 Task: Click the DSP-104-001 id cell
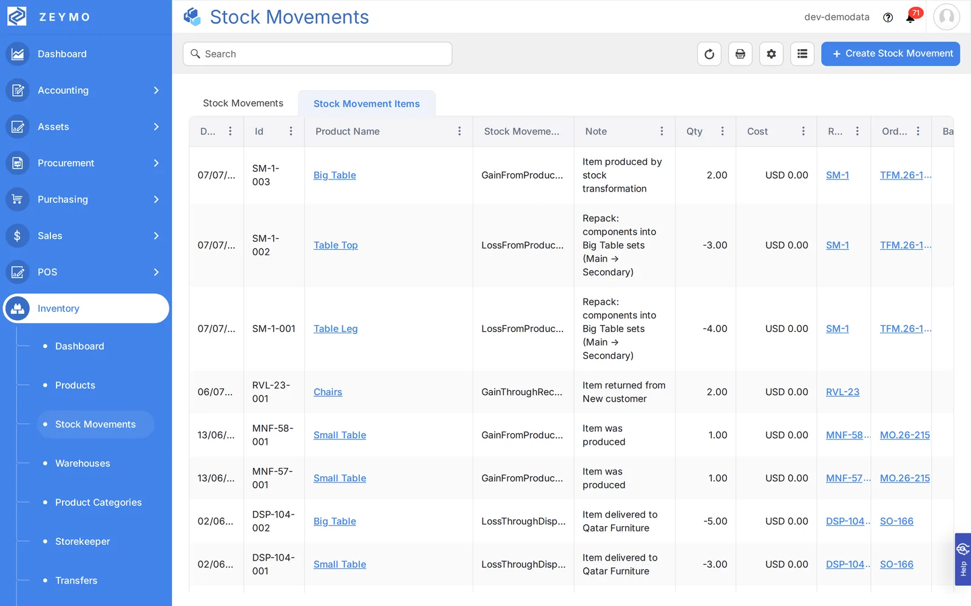pyautogui.click(x=273, y=564)
